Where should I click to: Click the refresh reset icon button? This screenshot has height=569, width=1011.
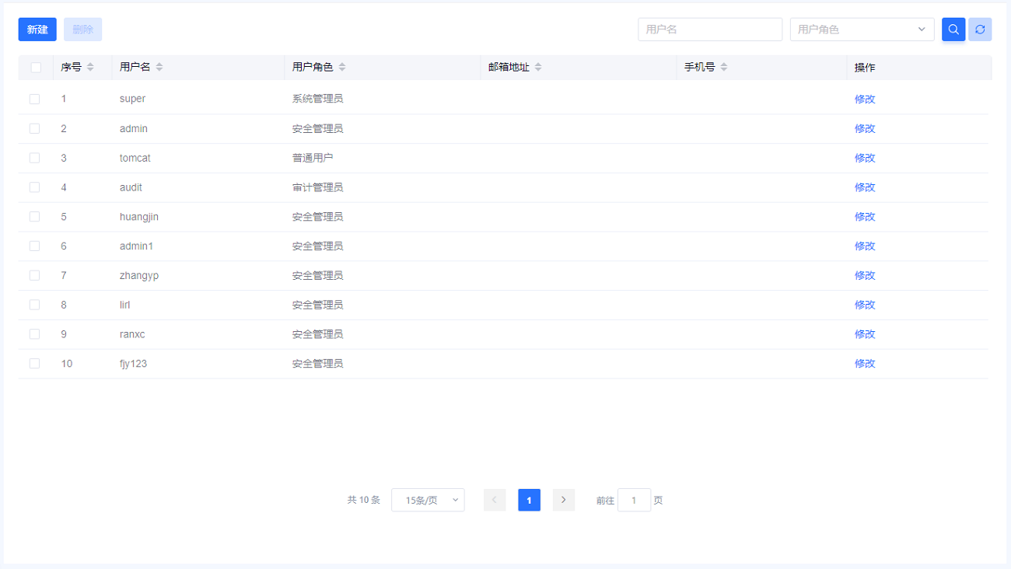pyautogui.click(x=980, y=30)
